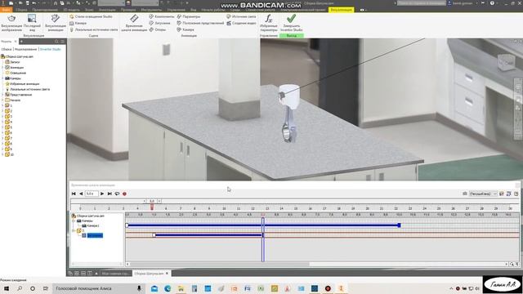Open local lights (Локальные источники света)
This screenshot has width=523, height=294.
94,29
